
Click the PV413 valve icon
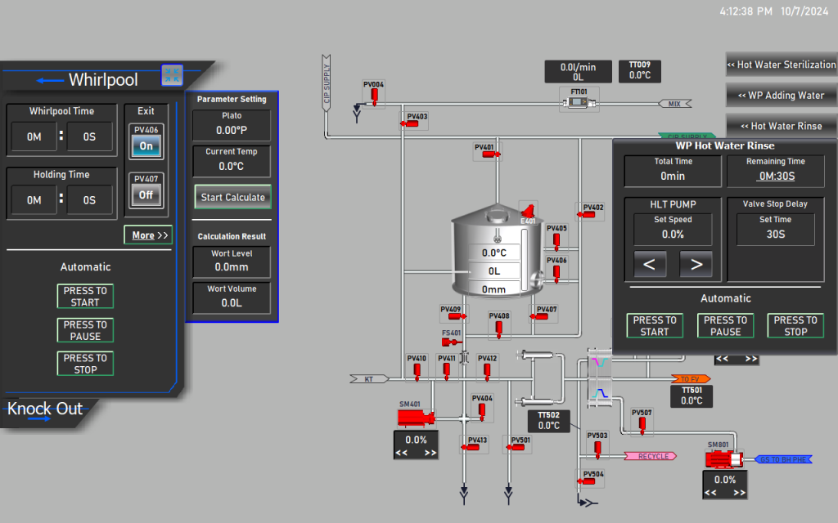point(470,447)
